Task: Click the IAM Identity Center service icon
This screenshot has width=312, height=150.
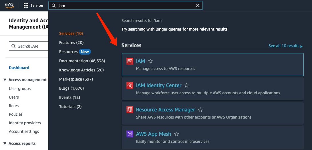Action: 130,85
